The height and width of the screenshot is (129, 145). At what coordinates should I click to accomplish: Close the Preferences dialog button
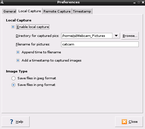pos(129,122)
